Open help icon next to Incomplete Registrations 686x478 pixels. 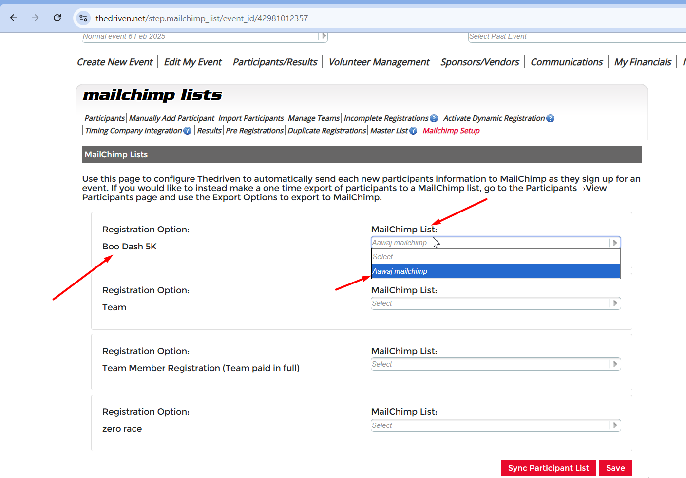coord(434,118)
